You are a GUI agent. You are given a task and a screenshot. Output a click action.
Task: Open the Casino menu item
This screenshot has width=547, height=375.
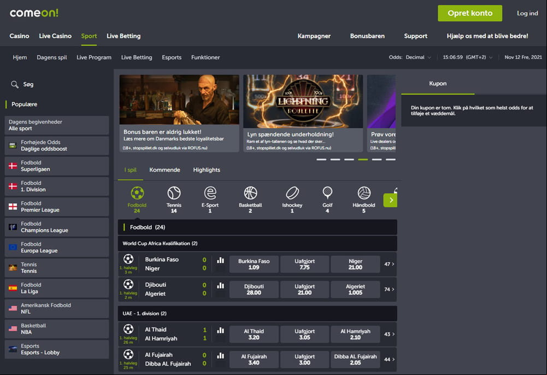(x=19, y=36)
